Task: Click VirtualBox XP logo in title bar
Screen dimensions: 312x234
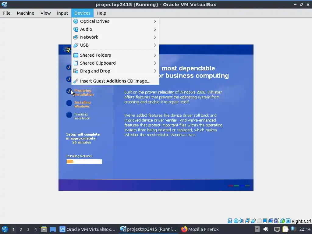Action: [4, 4]
